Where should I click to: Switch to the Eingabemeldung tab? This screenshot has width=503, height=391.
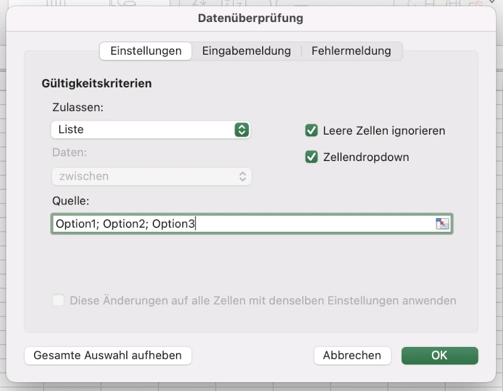tap(246, 51)
